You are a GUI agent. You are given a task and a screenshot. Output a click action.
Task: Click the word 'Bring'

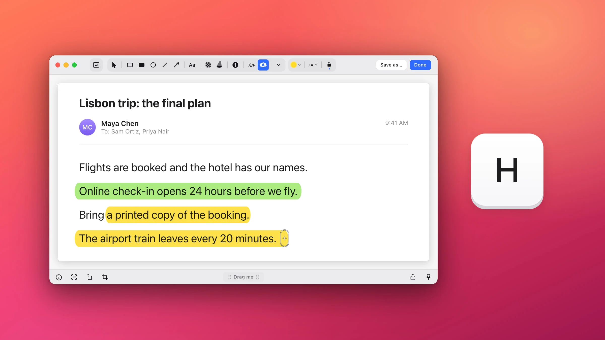[92, 215]
